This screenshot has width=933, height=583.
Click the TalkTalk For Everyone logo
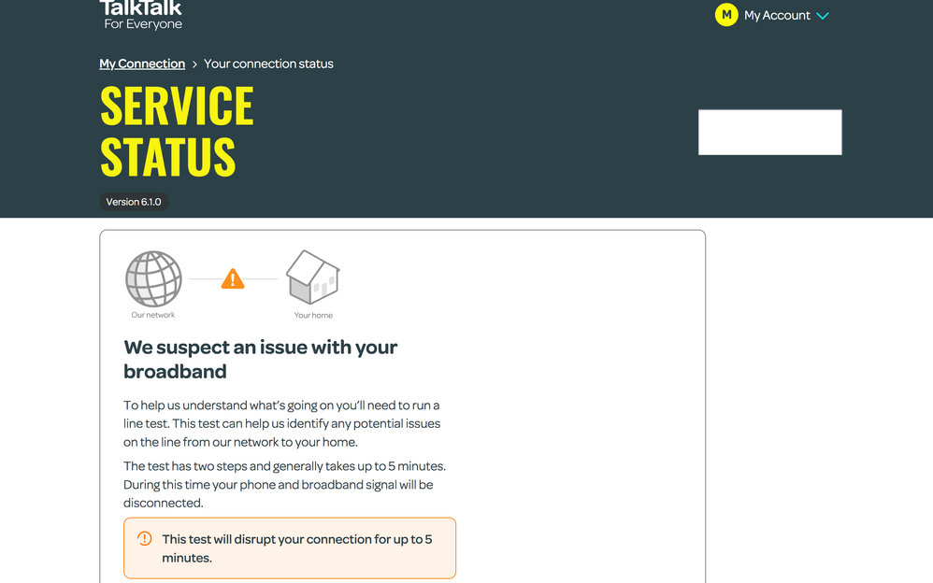click(x=142, y=15)
